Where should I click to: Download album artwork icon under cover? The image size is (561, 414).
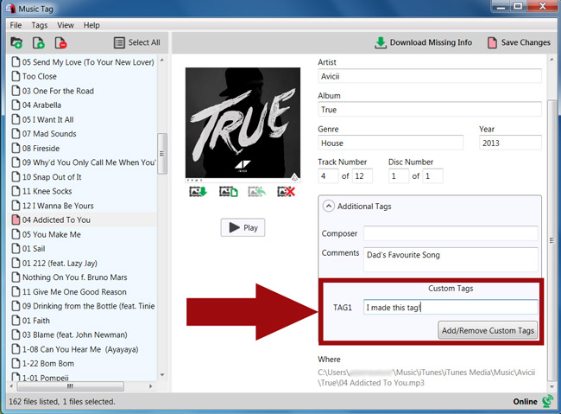pos(198,192)
